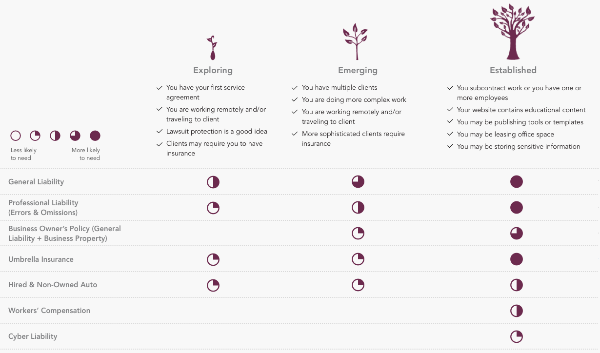Click the General Liability row label

point(36,182)
